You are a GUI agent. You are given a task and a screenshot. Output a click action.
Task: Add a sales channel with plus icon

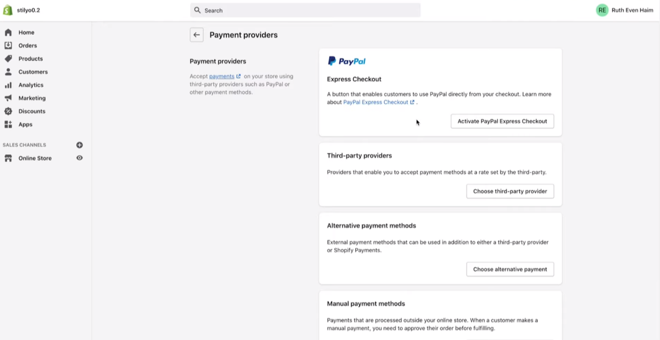(x=79, y=145)
